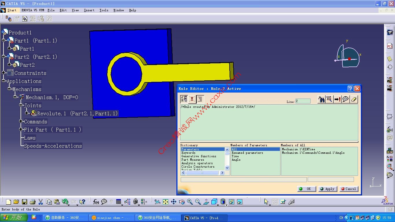The image size is (395, 222).
Task: Click the What's This help cursor icon
Action: click(x=82, y=202)
